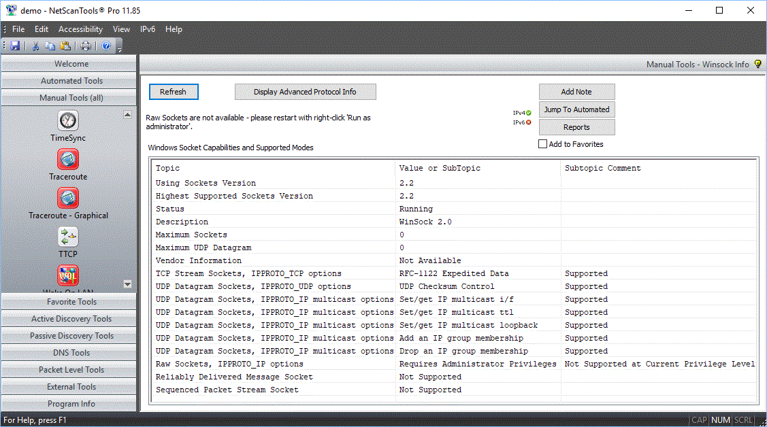The height and width of the screenshot is (427, 767).
Task: Click the NetScanTools app icon in title bar
Action: [x=11, y=10]
